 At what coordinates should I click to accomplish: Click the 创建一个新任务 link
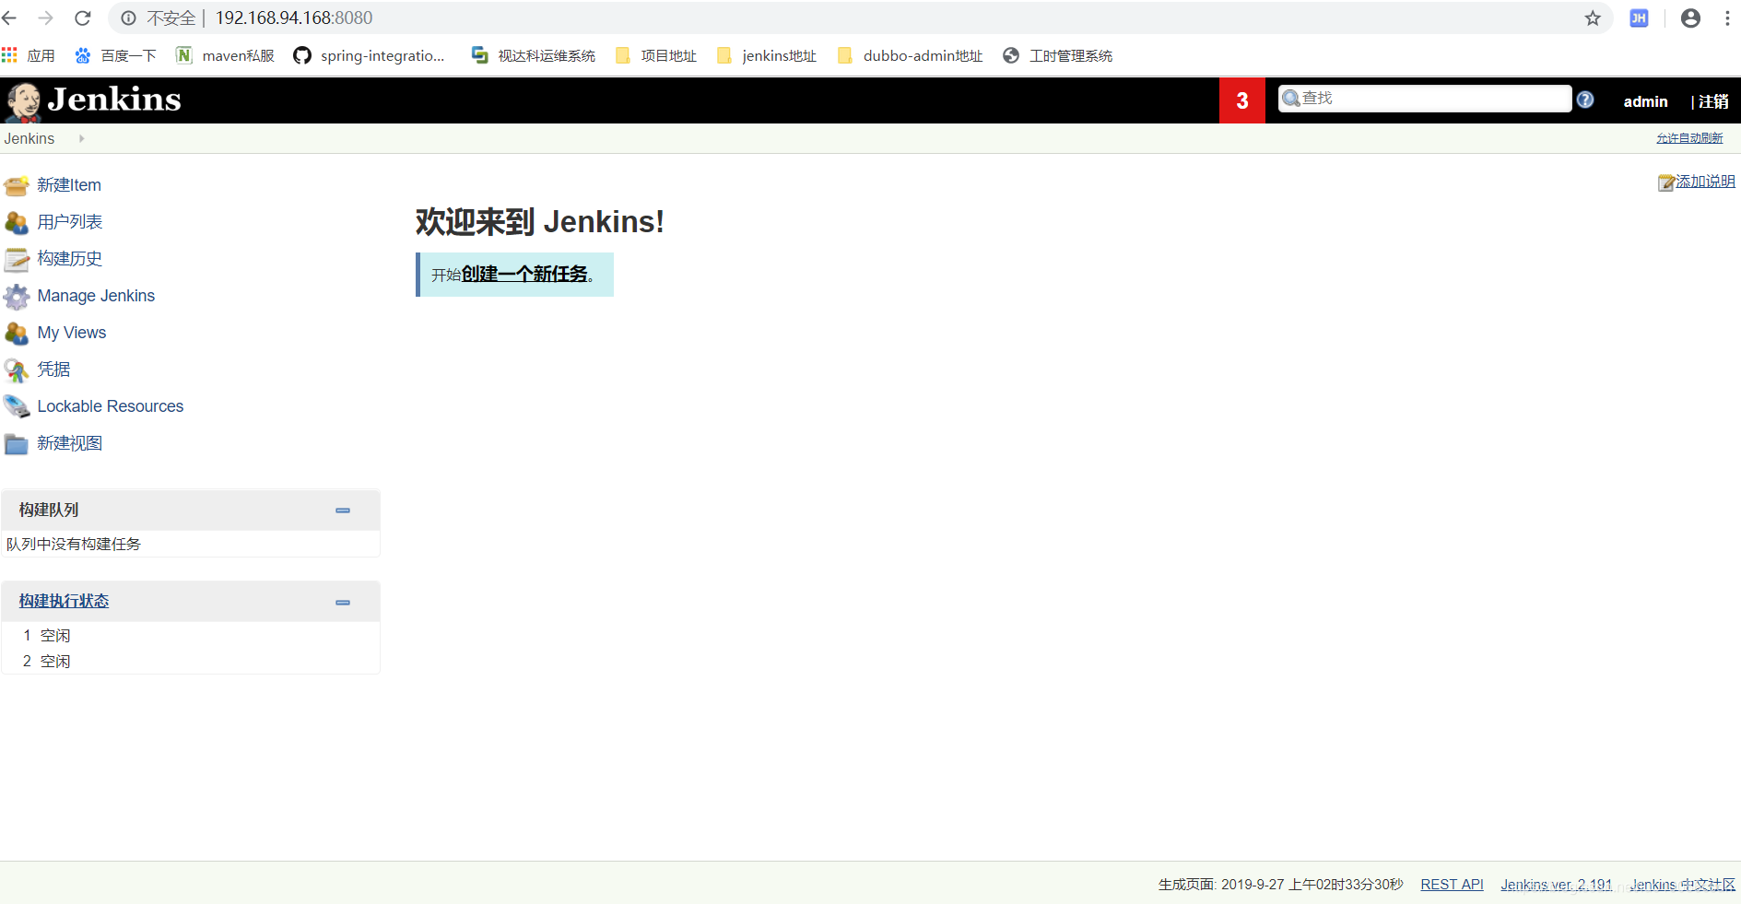click(x=524, y=274)
